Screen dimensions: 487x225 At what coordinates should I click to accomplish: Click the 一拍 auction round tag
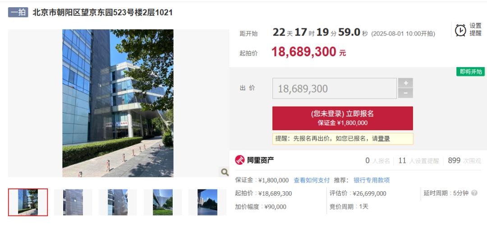(x=18, y=13)
